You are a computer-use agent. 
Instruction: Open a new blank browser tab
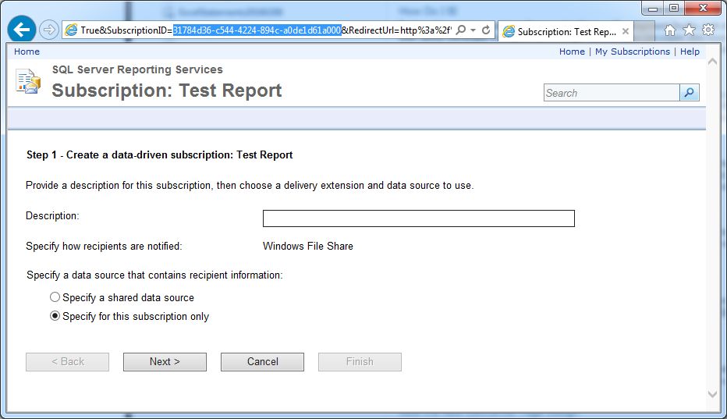(644, 31)
